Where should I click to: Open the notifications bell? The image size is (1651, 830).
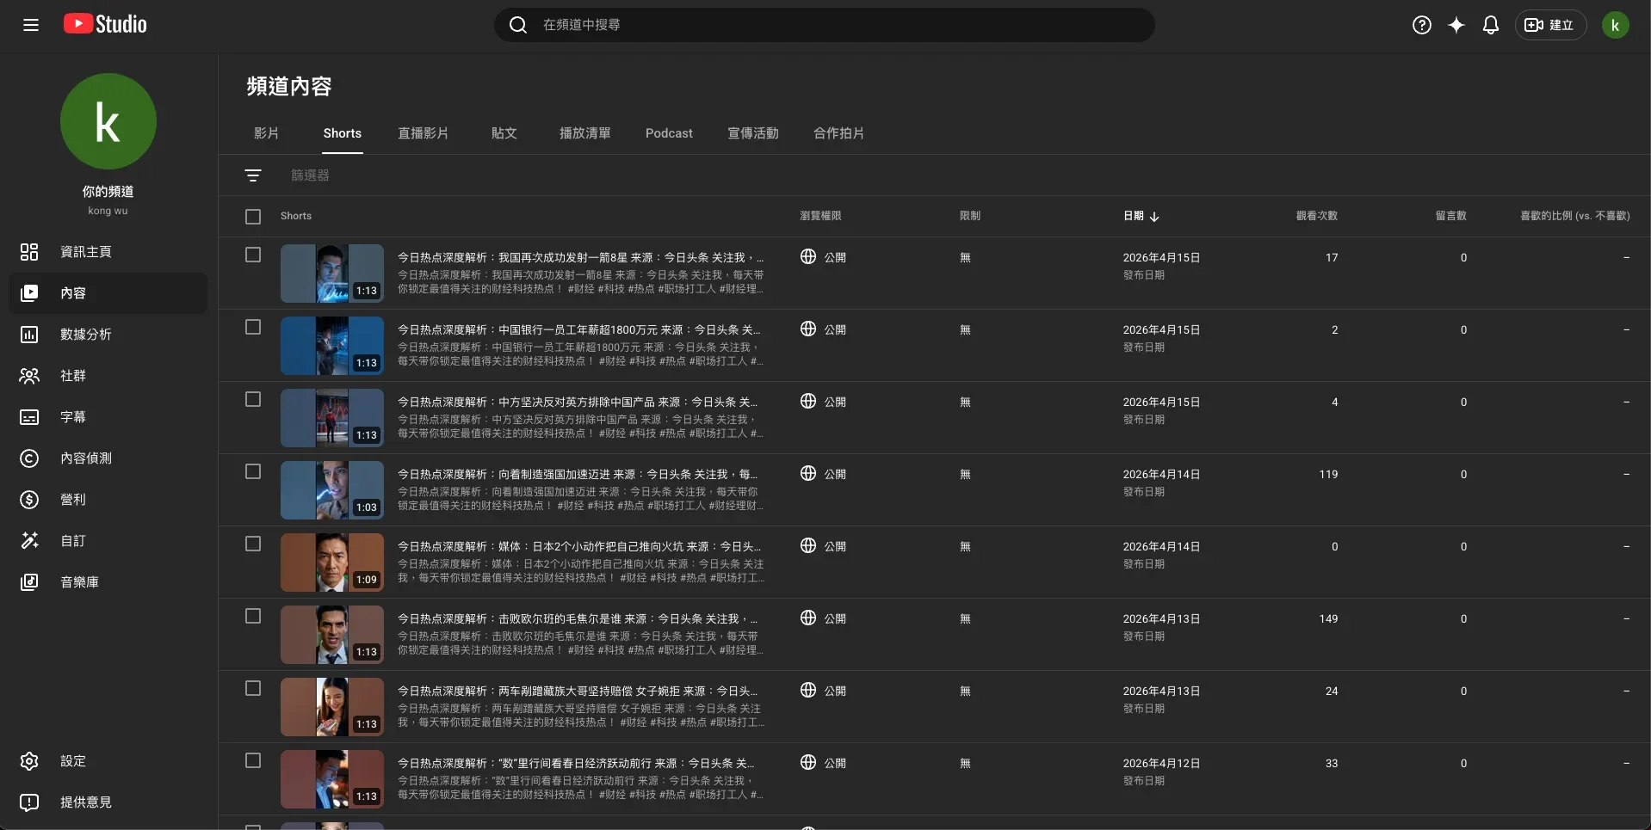coord(1491,25)
